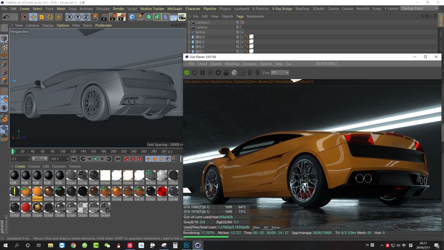The image size is (444, 250).
Task: Toggle clay mode sphere icon
Action: [234, 73]
